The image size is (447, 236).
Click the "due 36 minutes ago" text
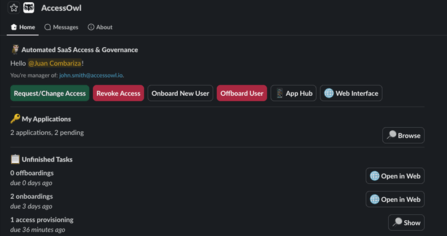click(38, 230)
